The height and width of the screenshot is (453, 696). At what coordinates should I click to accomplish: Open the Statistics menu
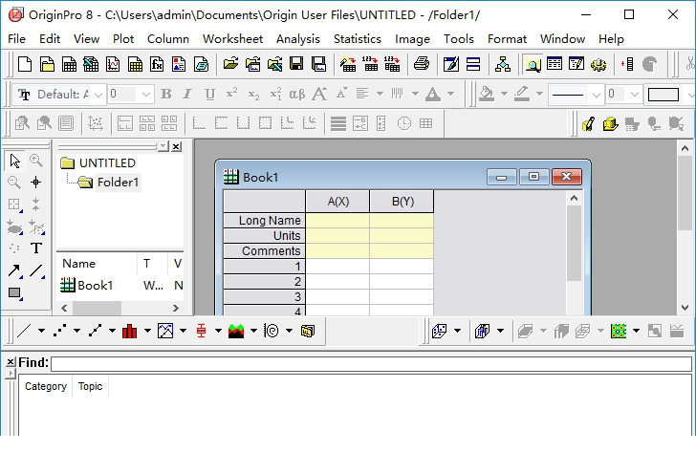[x=358, y=39]
